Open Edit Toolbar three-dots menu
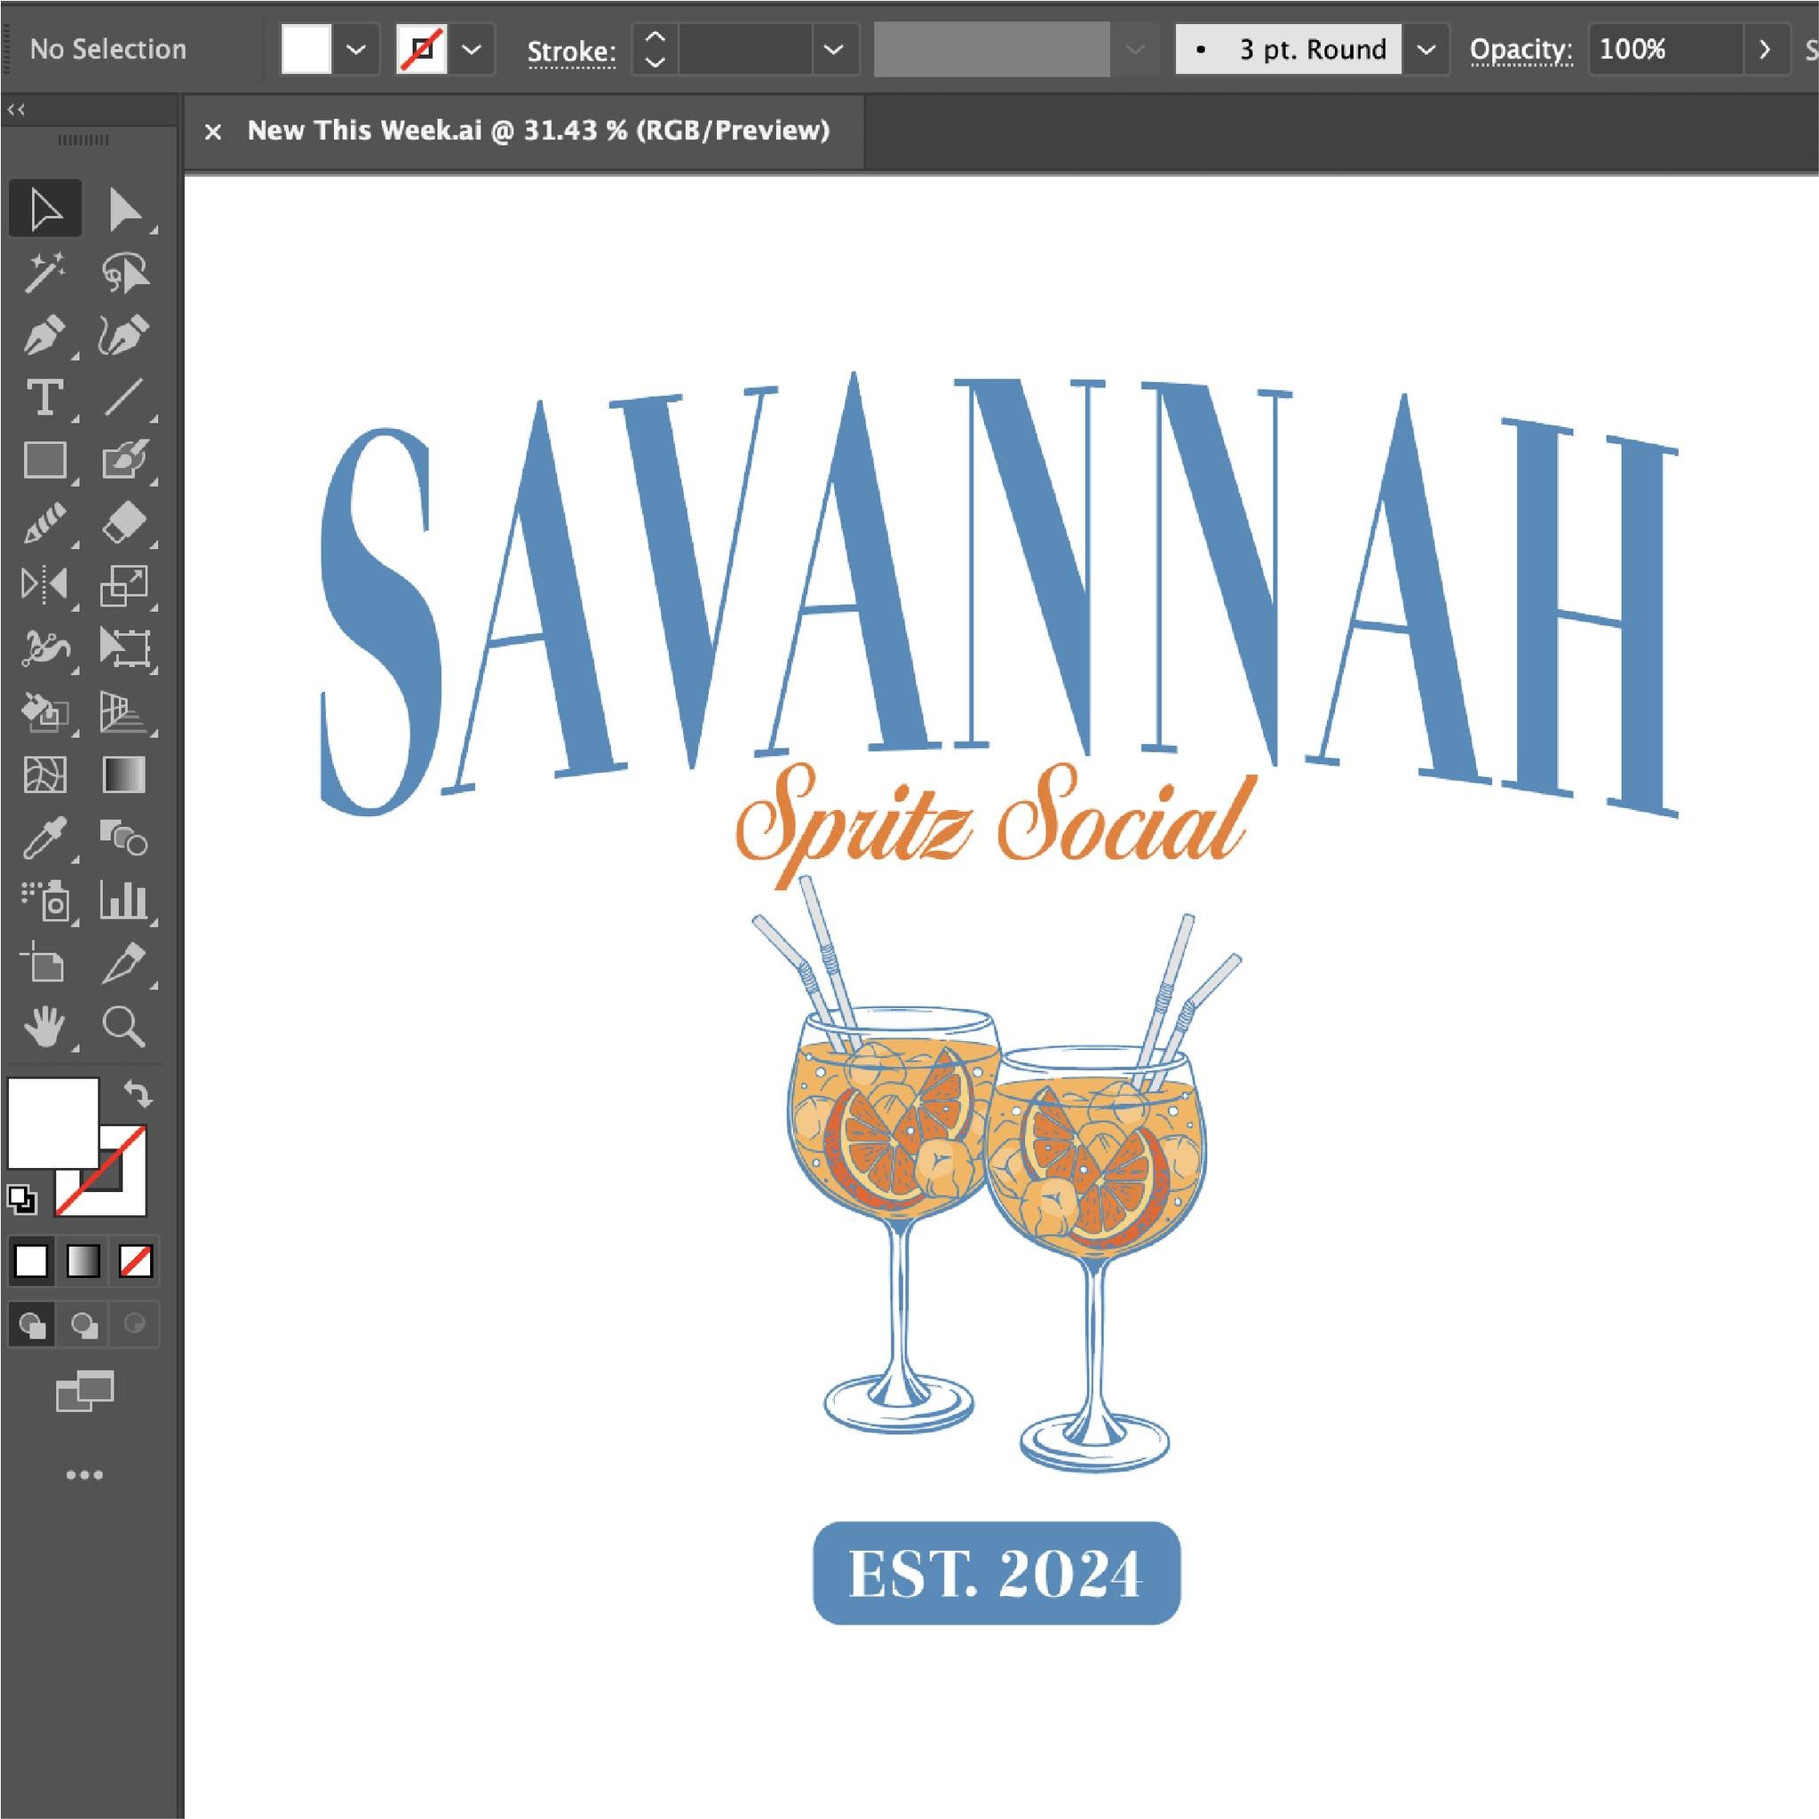 (84, 1475)
